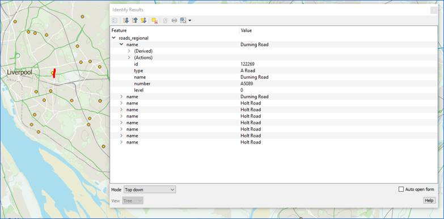Clear the identify results
Screen dimensions: 444x219
click(x=155, y=20)
